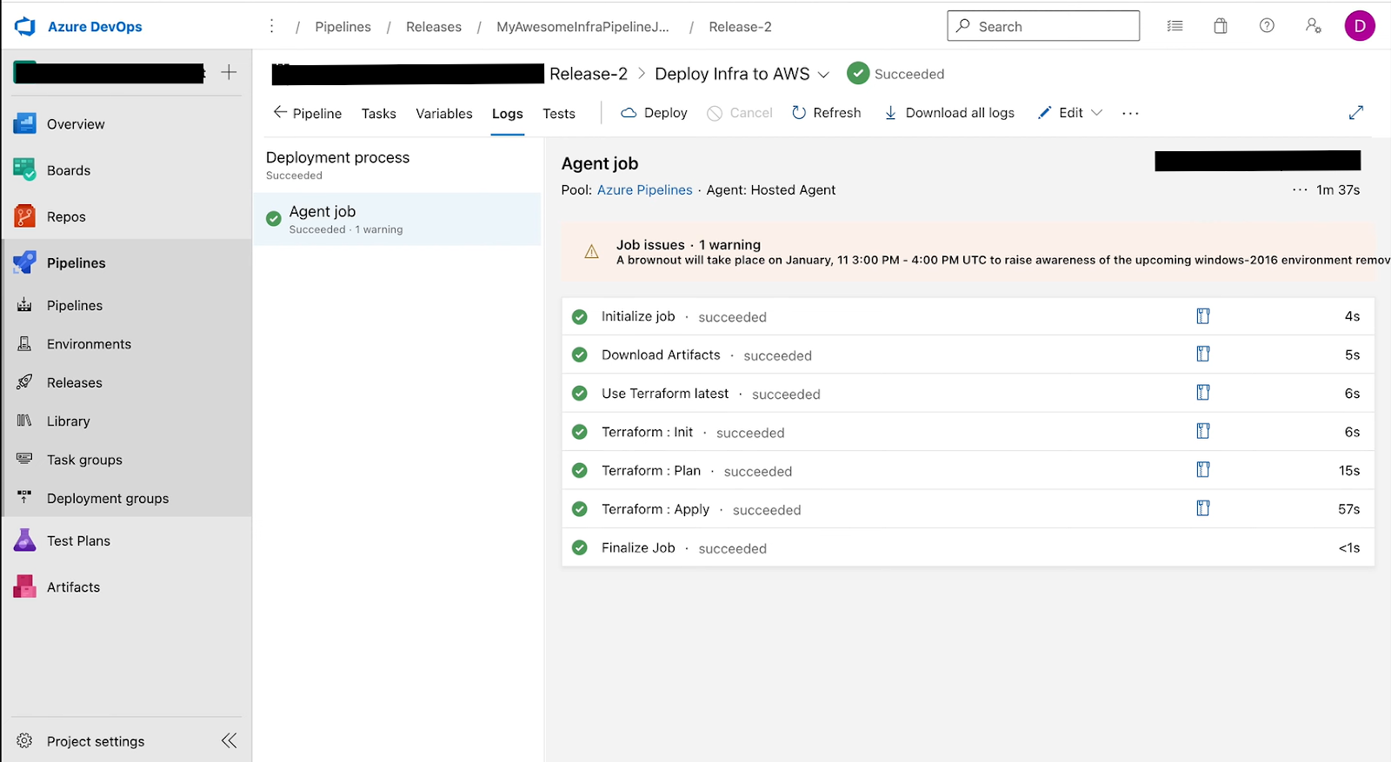Screen dimensions: 1391x762
Task: Go back to Pipeline view
Action: [x=308, y=113]
